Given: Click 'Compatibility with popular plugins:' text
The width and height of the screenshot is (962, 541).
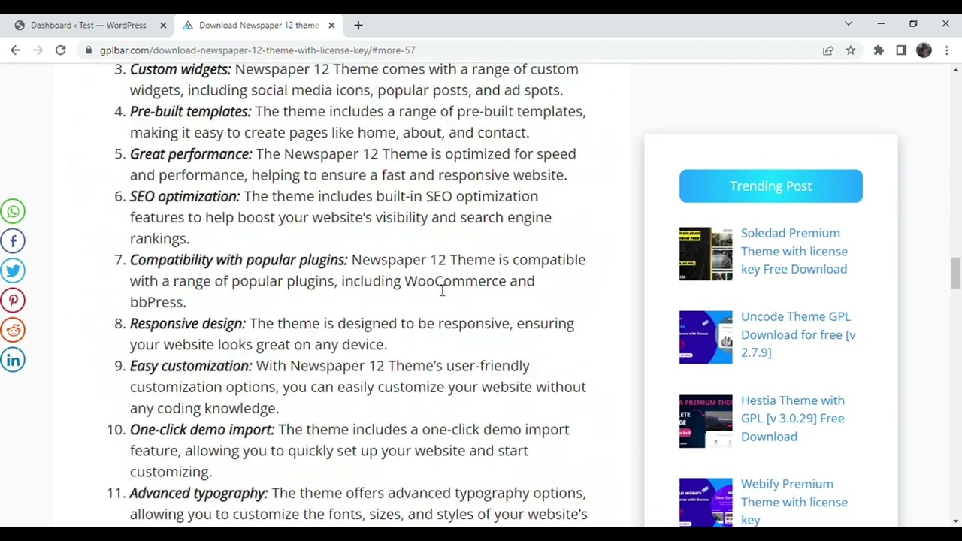Looking at the screenshot, I should tap(239, 260).
